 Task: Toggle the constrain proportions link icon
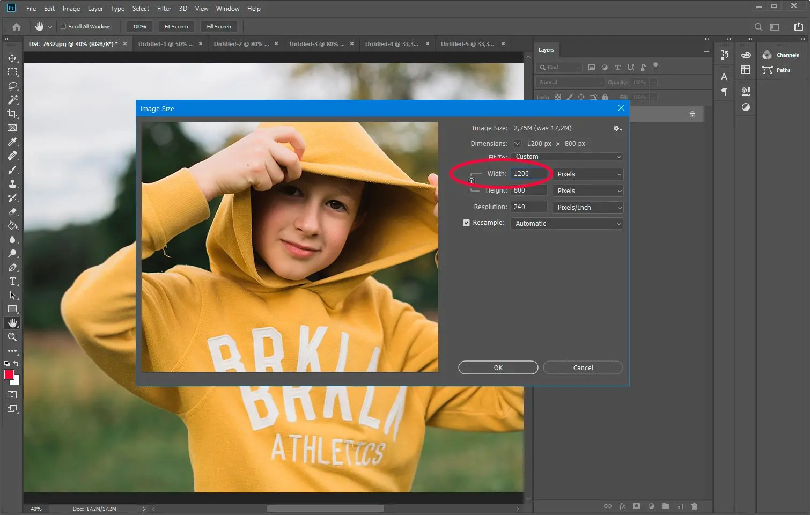click(x=472, y=181)
